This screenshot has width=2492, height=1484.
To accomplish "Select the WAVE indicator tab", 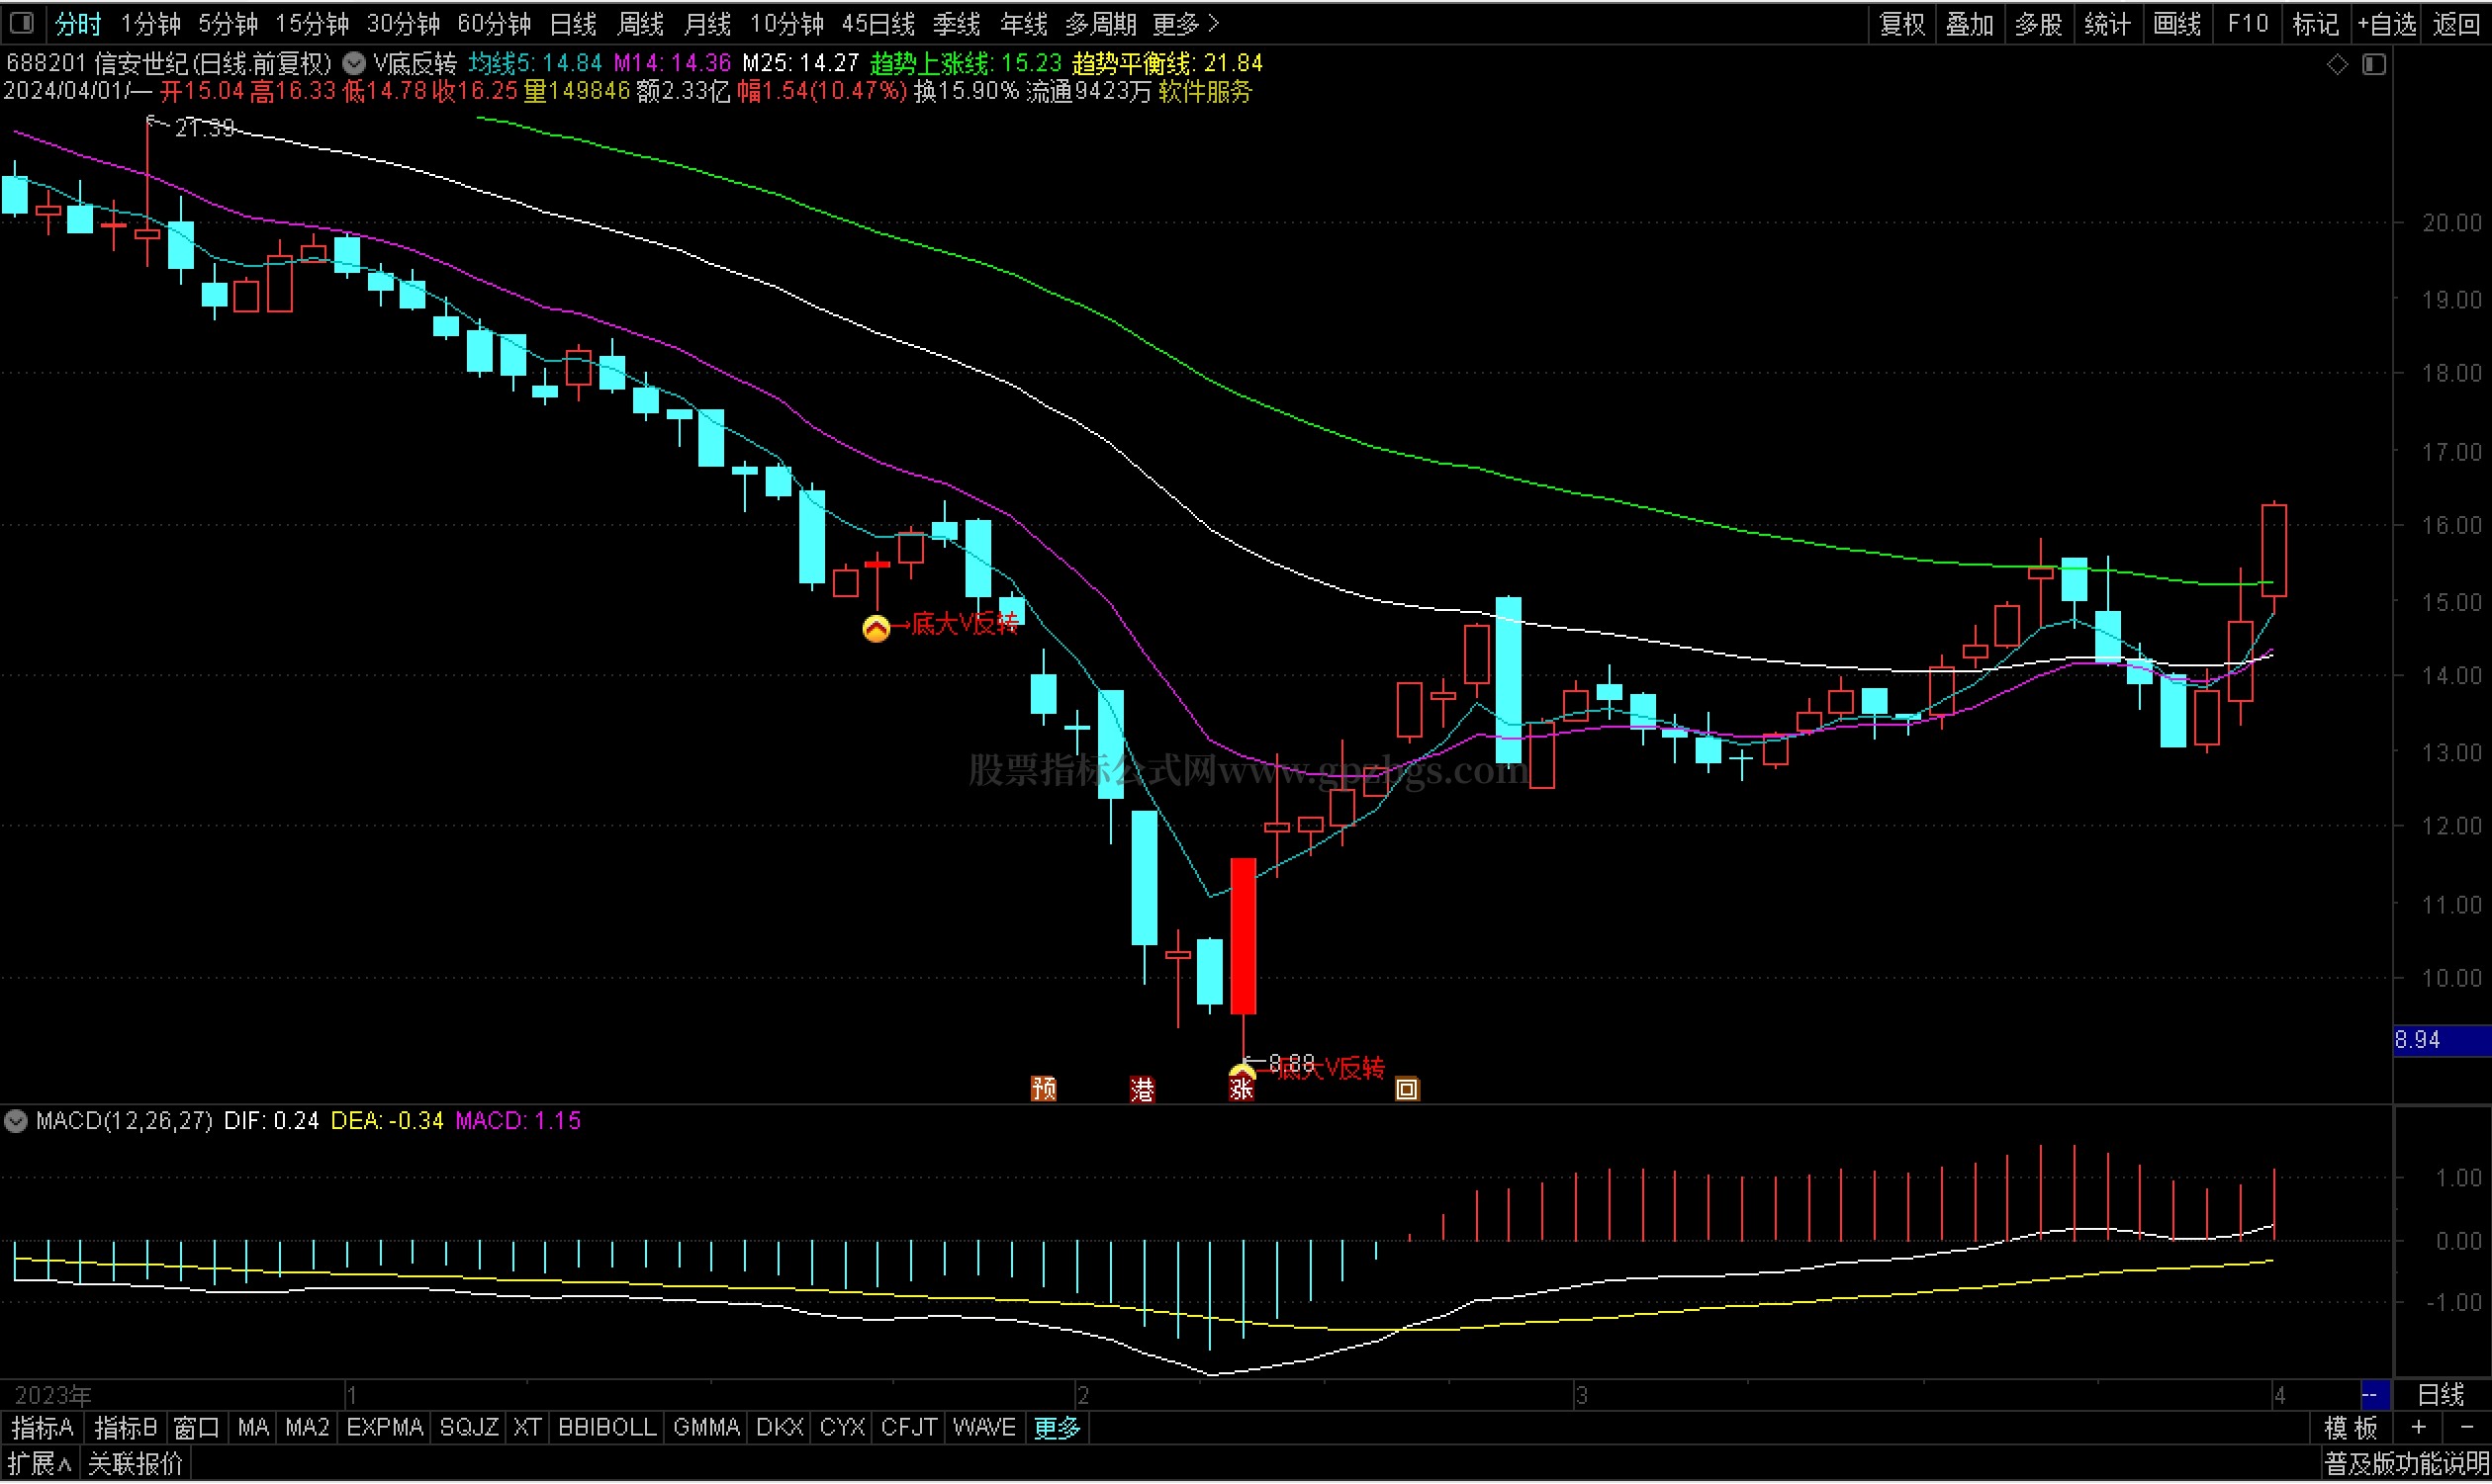I will click(984, 1429).
